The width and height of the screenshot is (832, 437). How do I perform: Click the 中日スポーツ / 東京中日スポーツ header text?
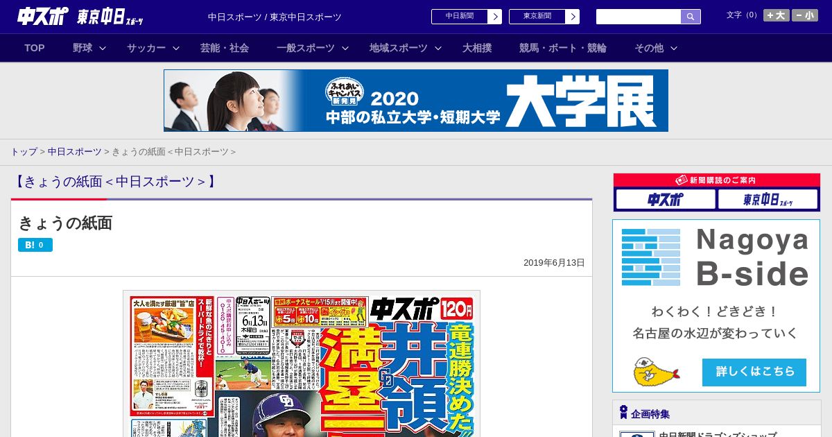click(275, 17)
